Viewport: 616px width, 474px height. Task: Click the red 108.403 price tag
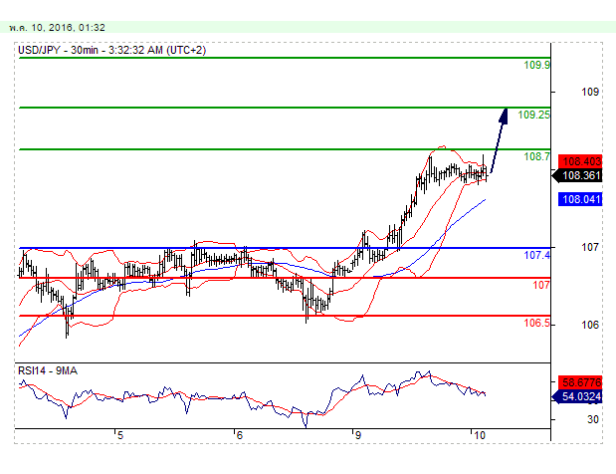[x=580, y=161]
